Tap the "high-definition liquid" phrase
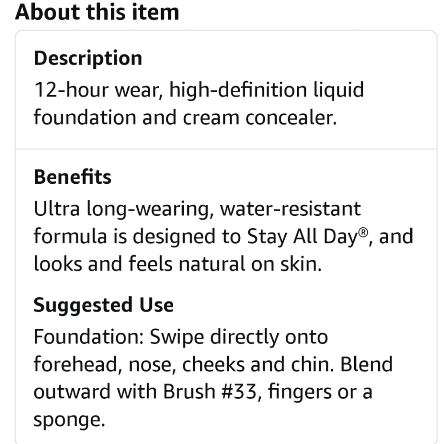This screenshot has height=444, width=445. coord(267,90)
